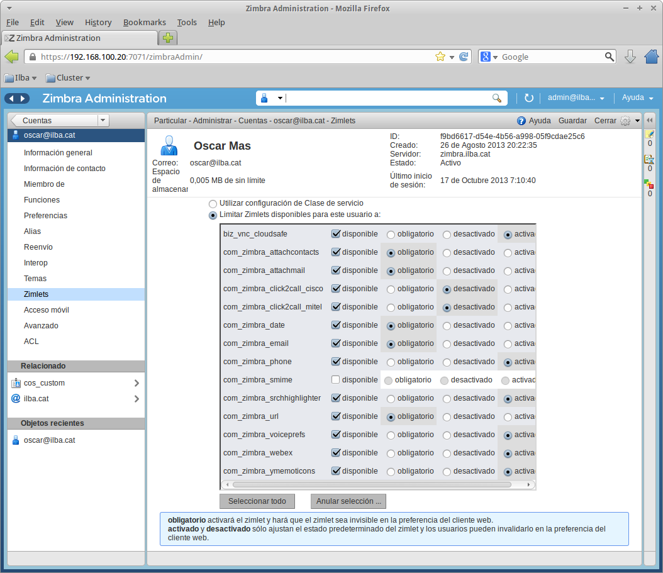Check disponible for com_zimbra_smime

[336, 379]
